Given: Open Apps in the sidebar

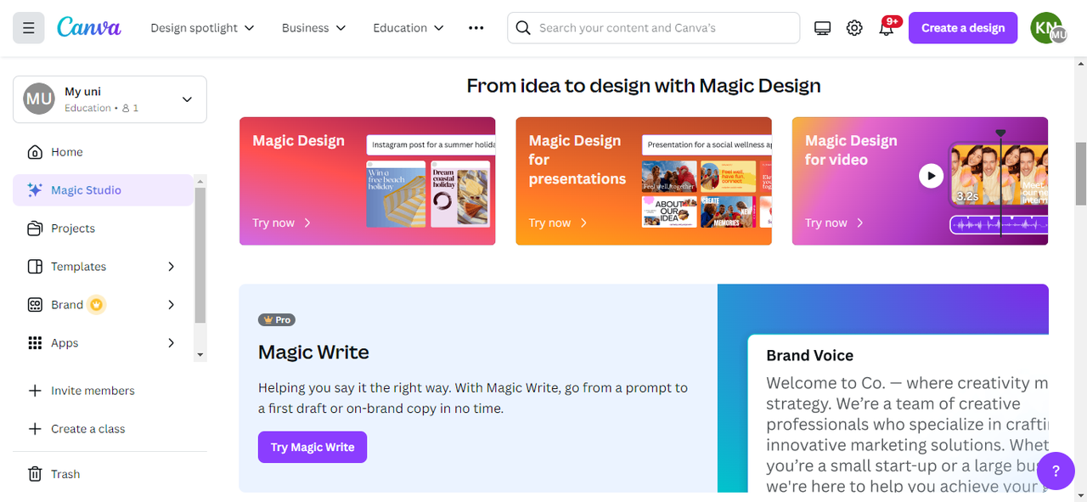Looking at the screenshot, I should point(103,343).
